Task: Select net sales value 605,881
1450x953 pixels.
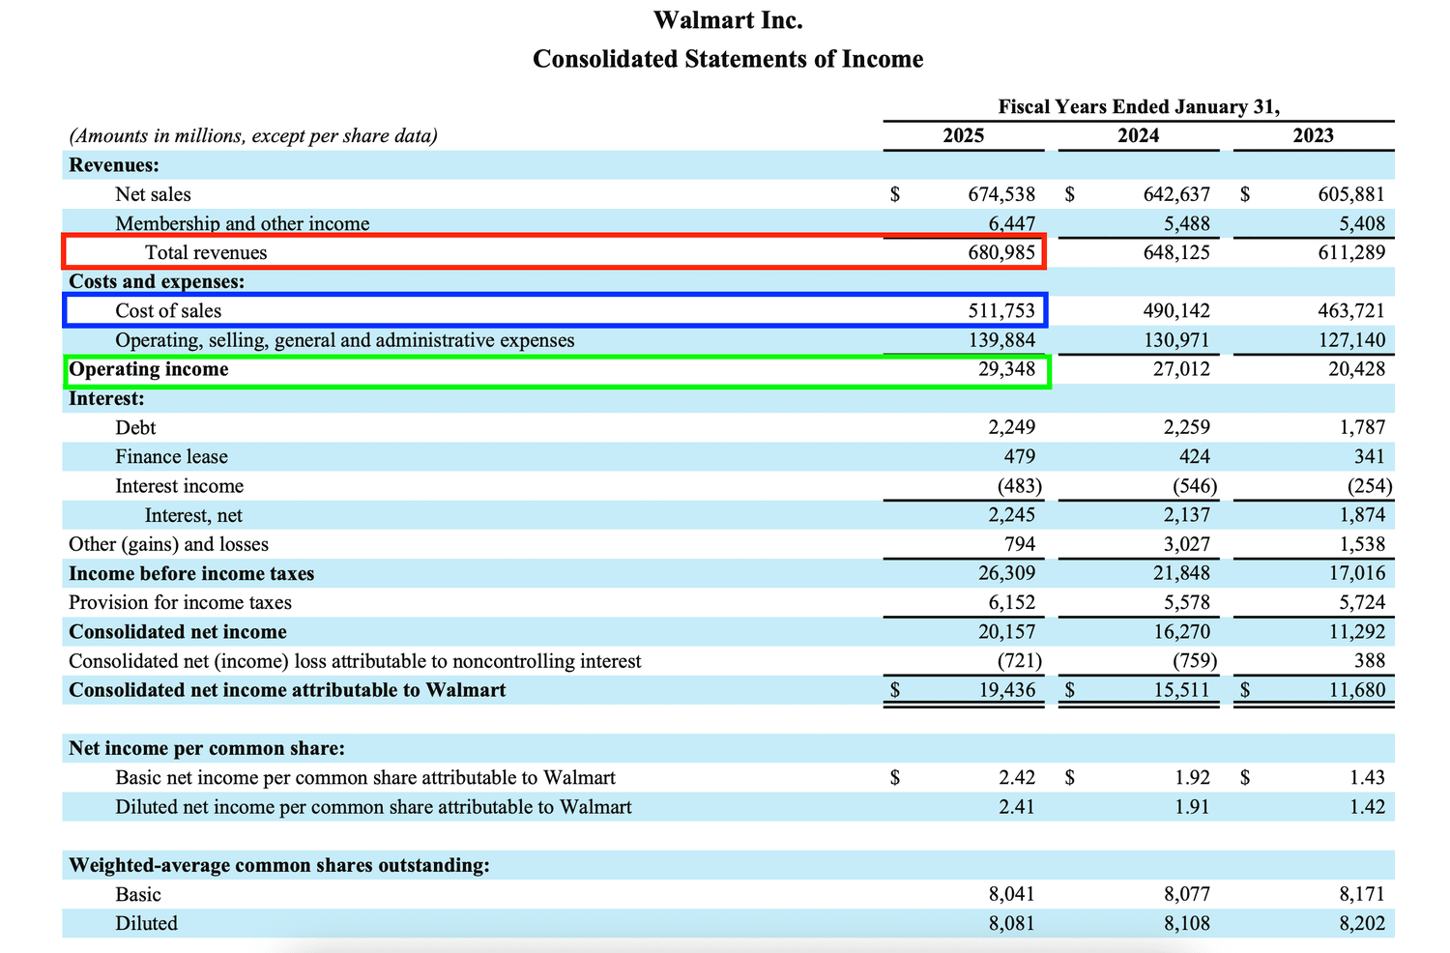Action: [x=1351, y=194]
